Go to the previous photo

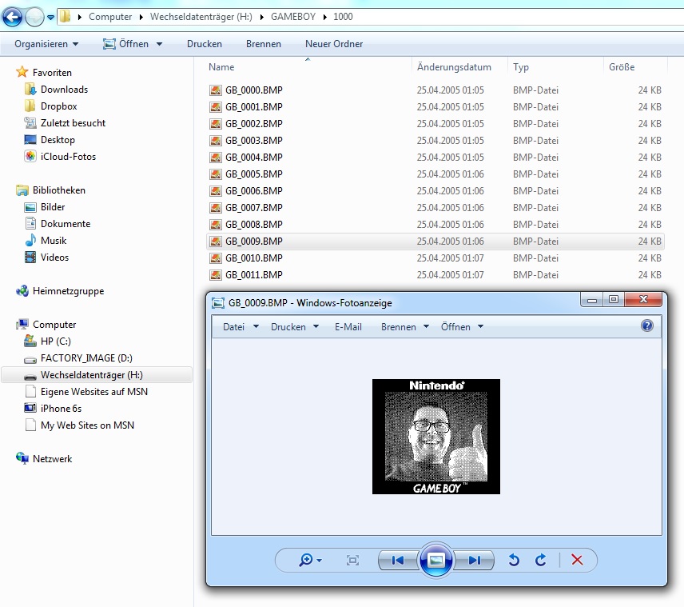click(x=397, y=561)
